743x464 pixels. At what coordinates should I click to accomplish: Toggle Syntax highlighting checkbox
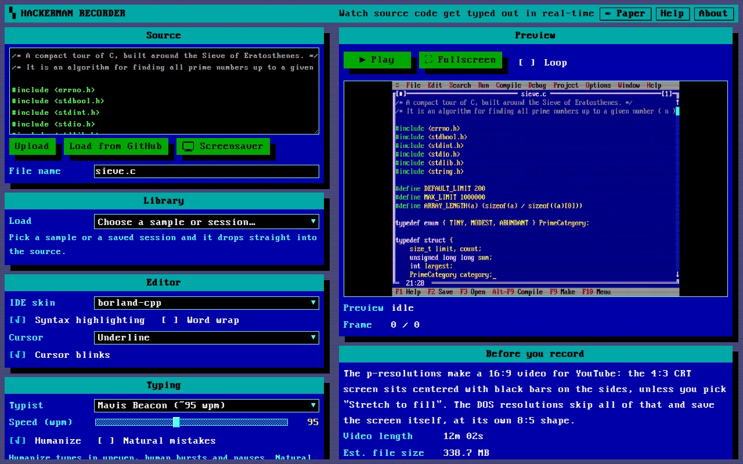tap(18, 320)
